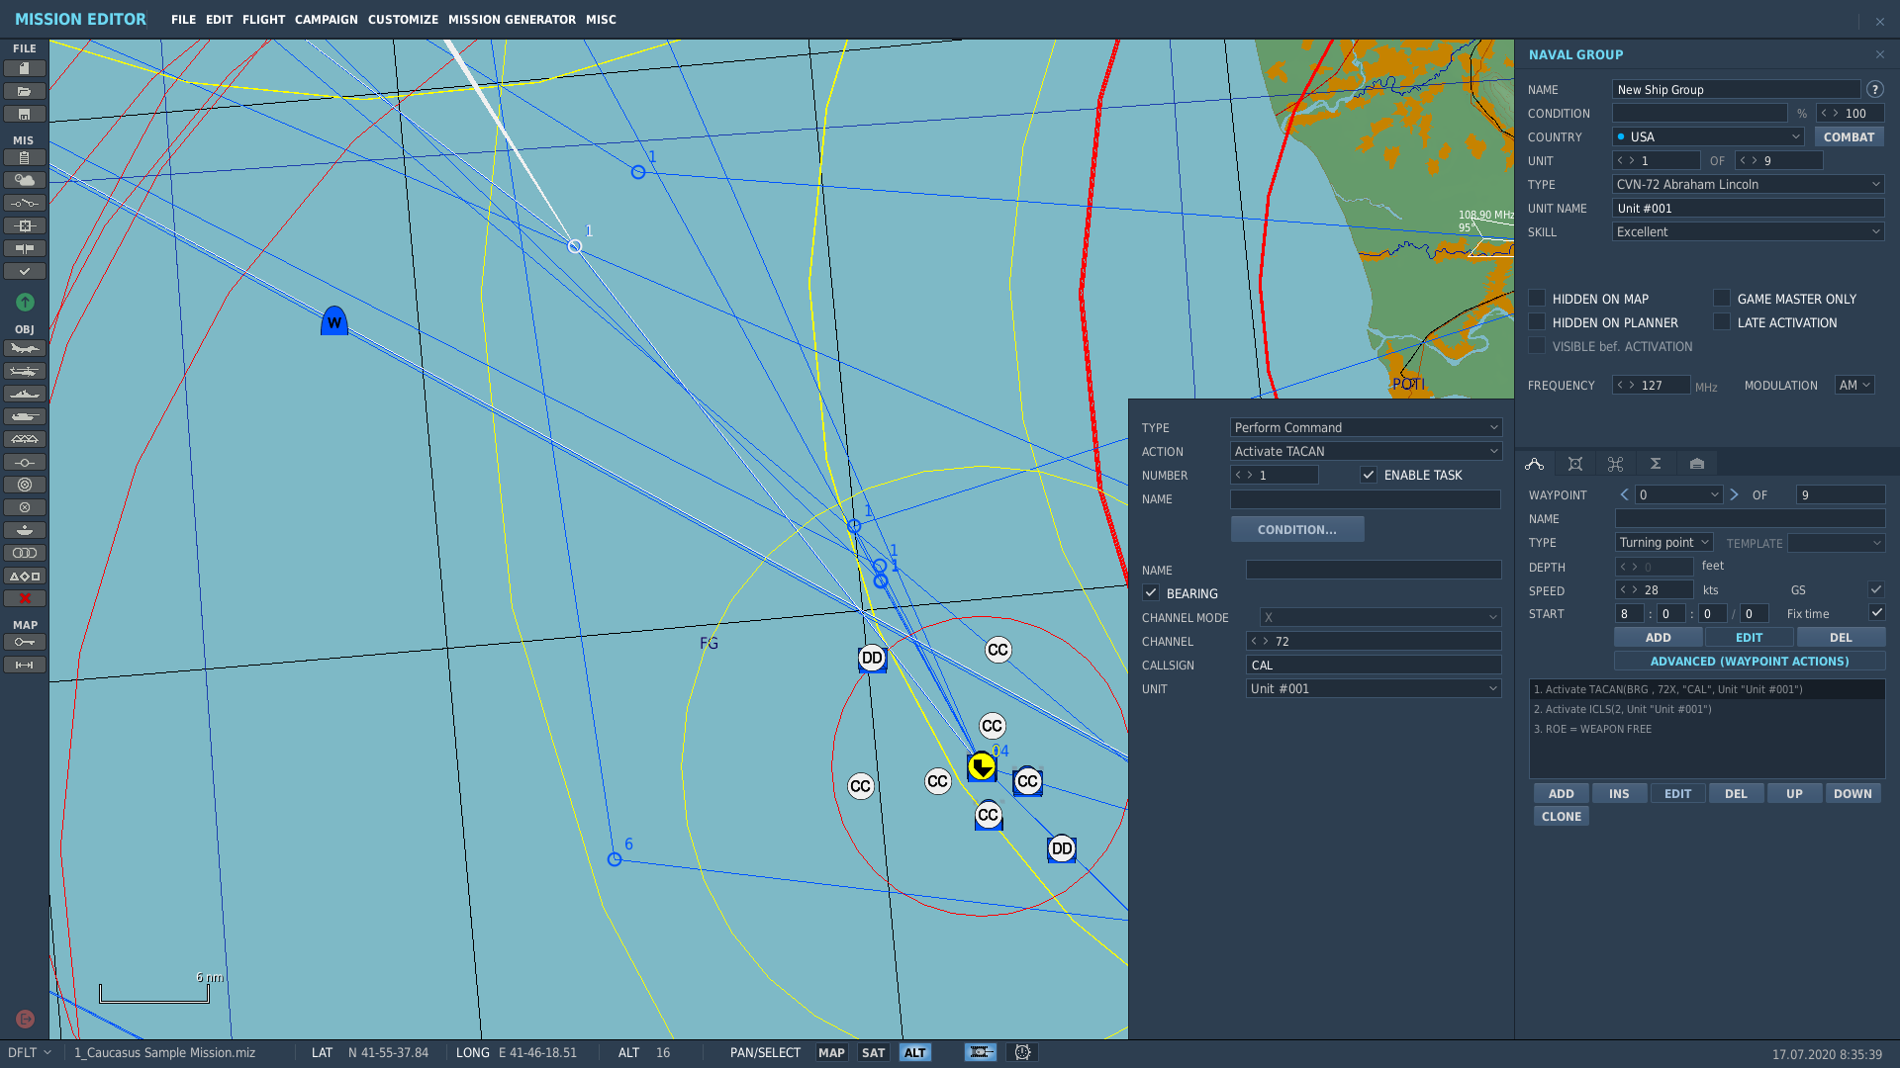Screen dimensions: 1900x1068
Task: Open the Channel Mode X dropdown
Action: [1380, 617]
